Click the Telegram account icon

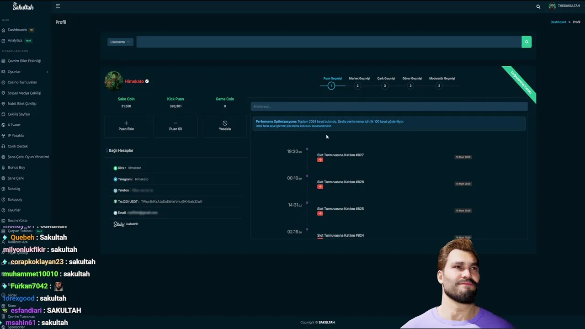[x=115, y=179]
